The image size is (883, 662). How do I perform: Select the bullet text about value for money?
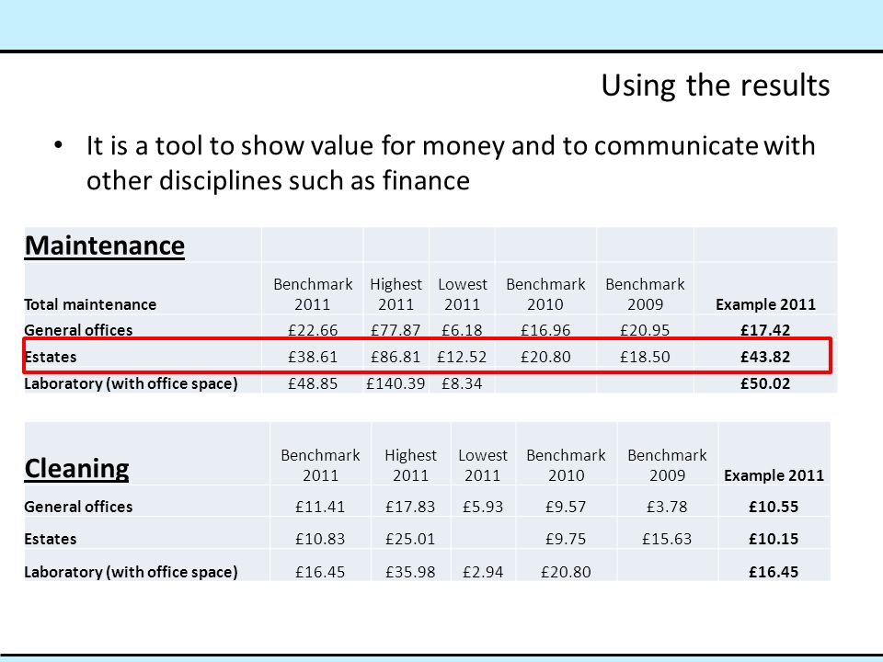tap(451, 164)
